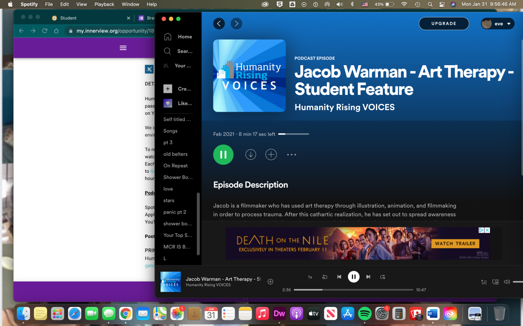Pause the episode with the green button

(x=223, y=154)
